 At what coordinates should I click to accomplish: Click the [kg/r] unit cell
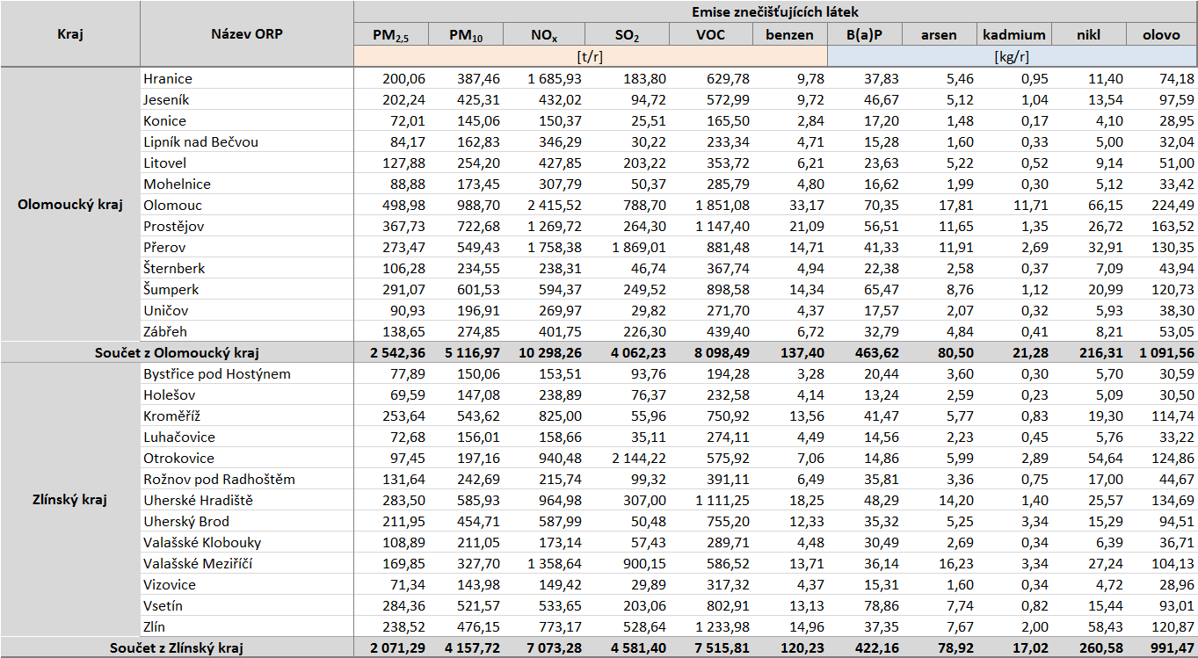point(1013,56)
